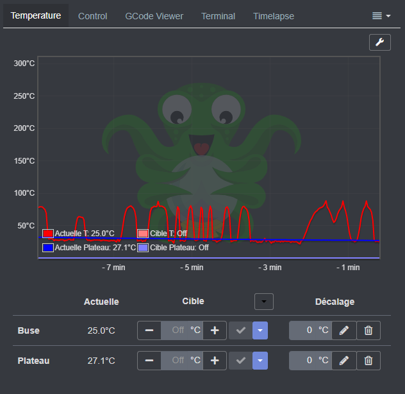
Task: Click the legend text 'Cible T: Off'
Action: (169, 234)
